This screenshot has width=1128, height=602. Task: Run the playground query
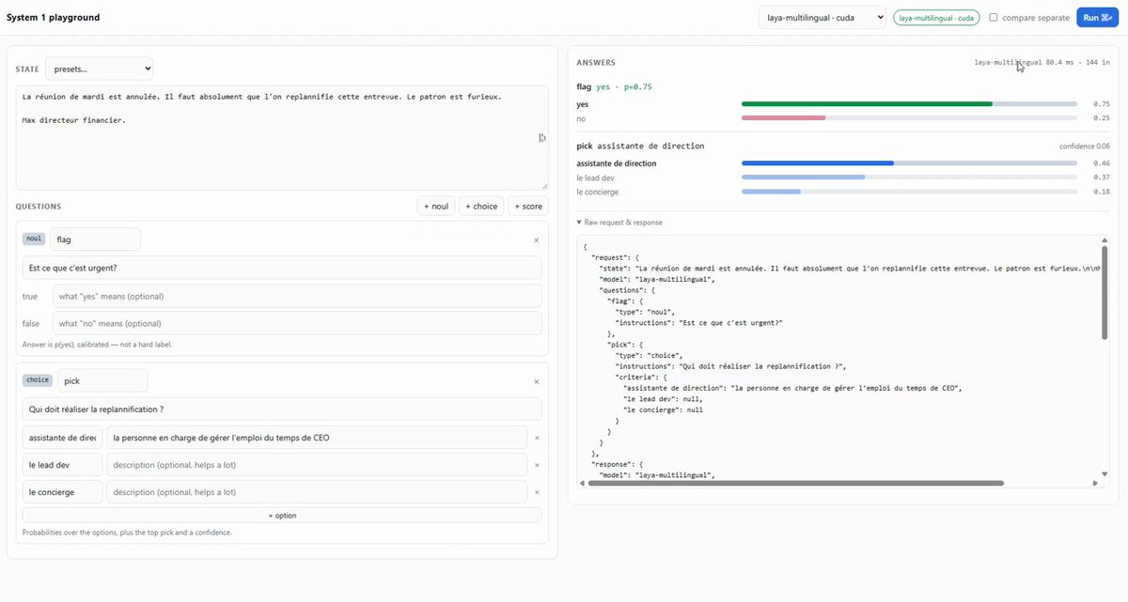point(1097,18)
